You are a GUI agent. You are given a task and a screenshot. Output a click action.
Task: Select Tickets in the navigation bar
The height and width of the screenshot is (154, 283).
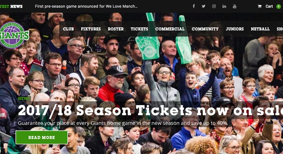pyautogui.click(x=139, y=29)
